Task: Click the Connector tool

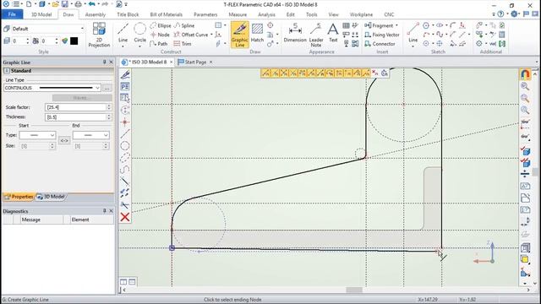Action: pos(380,44)
